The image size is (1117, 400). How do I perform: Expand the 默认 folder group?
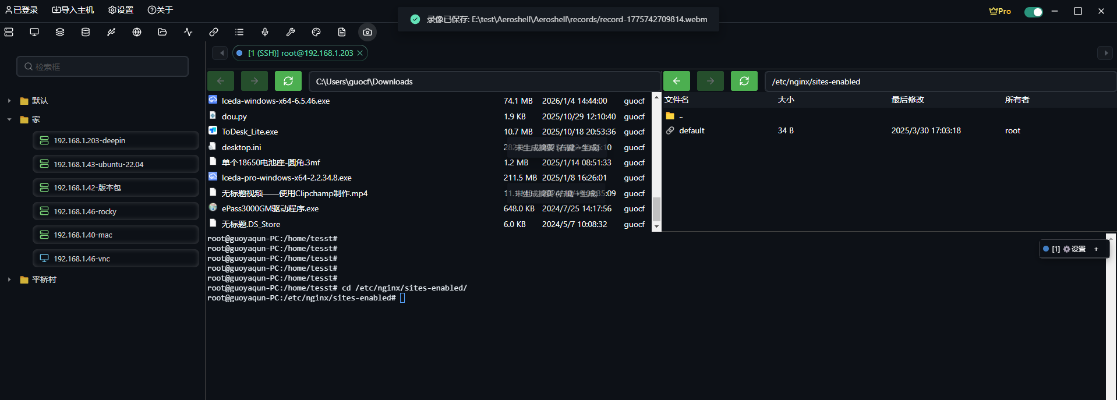coord(9,101)
